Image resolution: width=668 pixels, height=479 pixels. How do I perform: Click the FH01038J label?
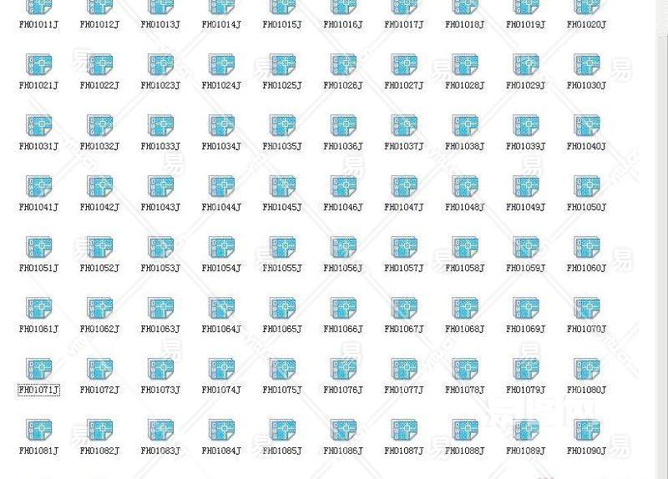[465, 147]
